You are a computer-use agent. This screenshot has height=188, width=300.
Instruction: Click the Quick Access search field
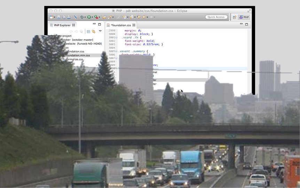point(216,17)
